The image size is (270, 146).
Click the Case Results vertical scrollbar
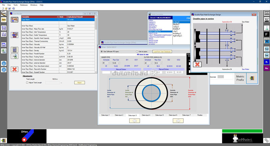pos(96,45)
